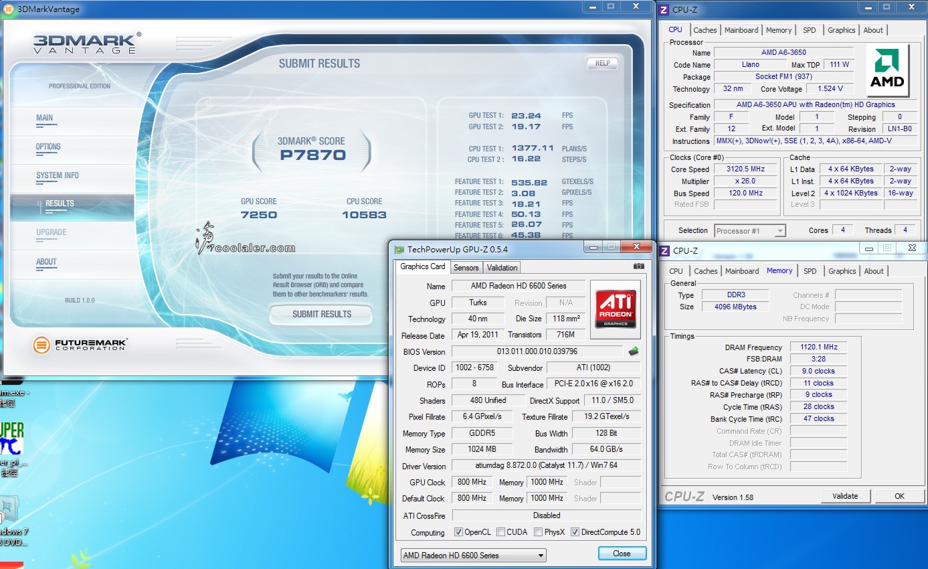928x569 pixels.
Task: Toggle the OpenCL checkbox
Action: pos(458,532)
